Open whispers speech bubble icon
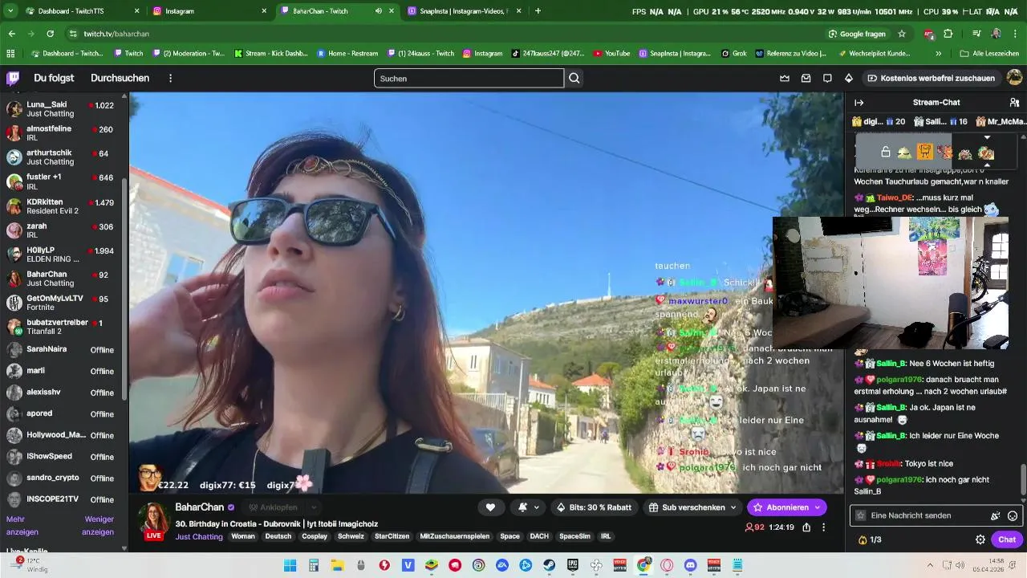The image size is (1027, 578). pyautogui.click(x=827, y=78)
